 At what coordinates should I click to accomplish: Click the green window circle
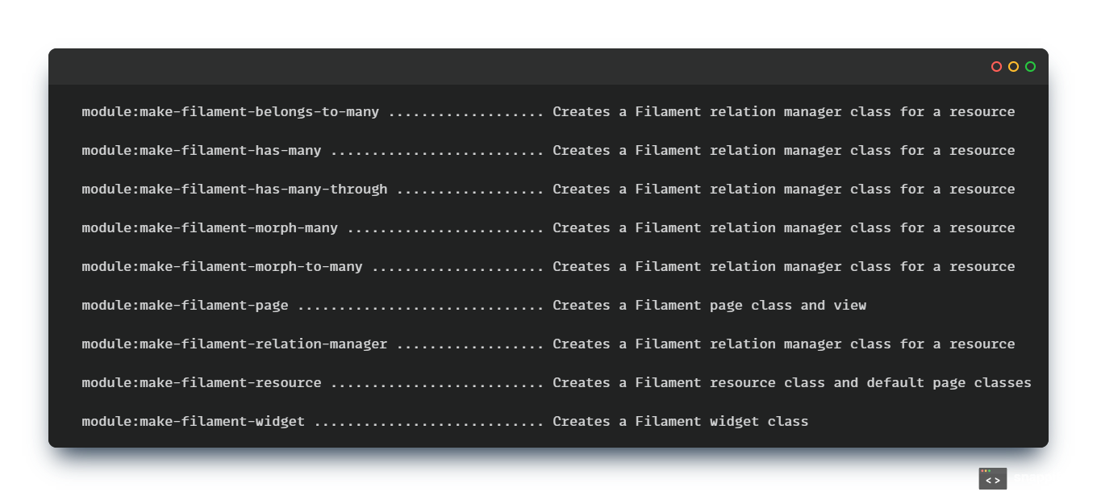pos(1030,67)
